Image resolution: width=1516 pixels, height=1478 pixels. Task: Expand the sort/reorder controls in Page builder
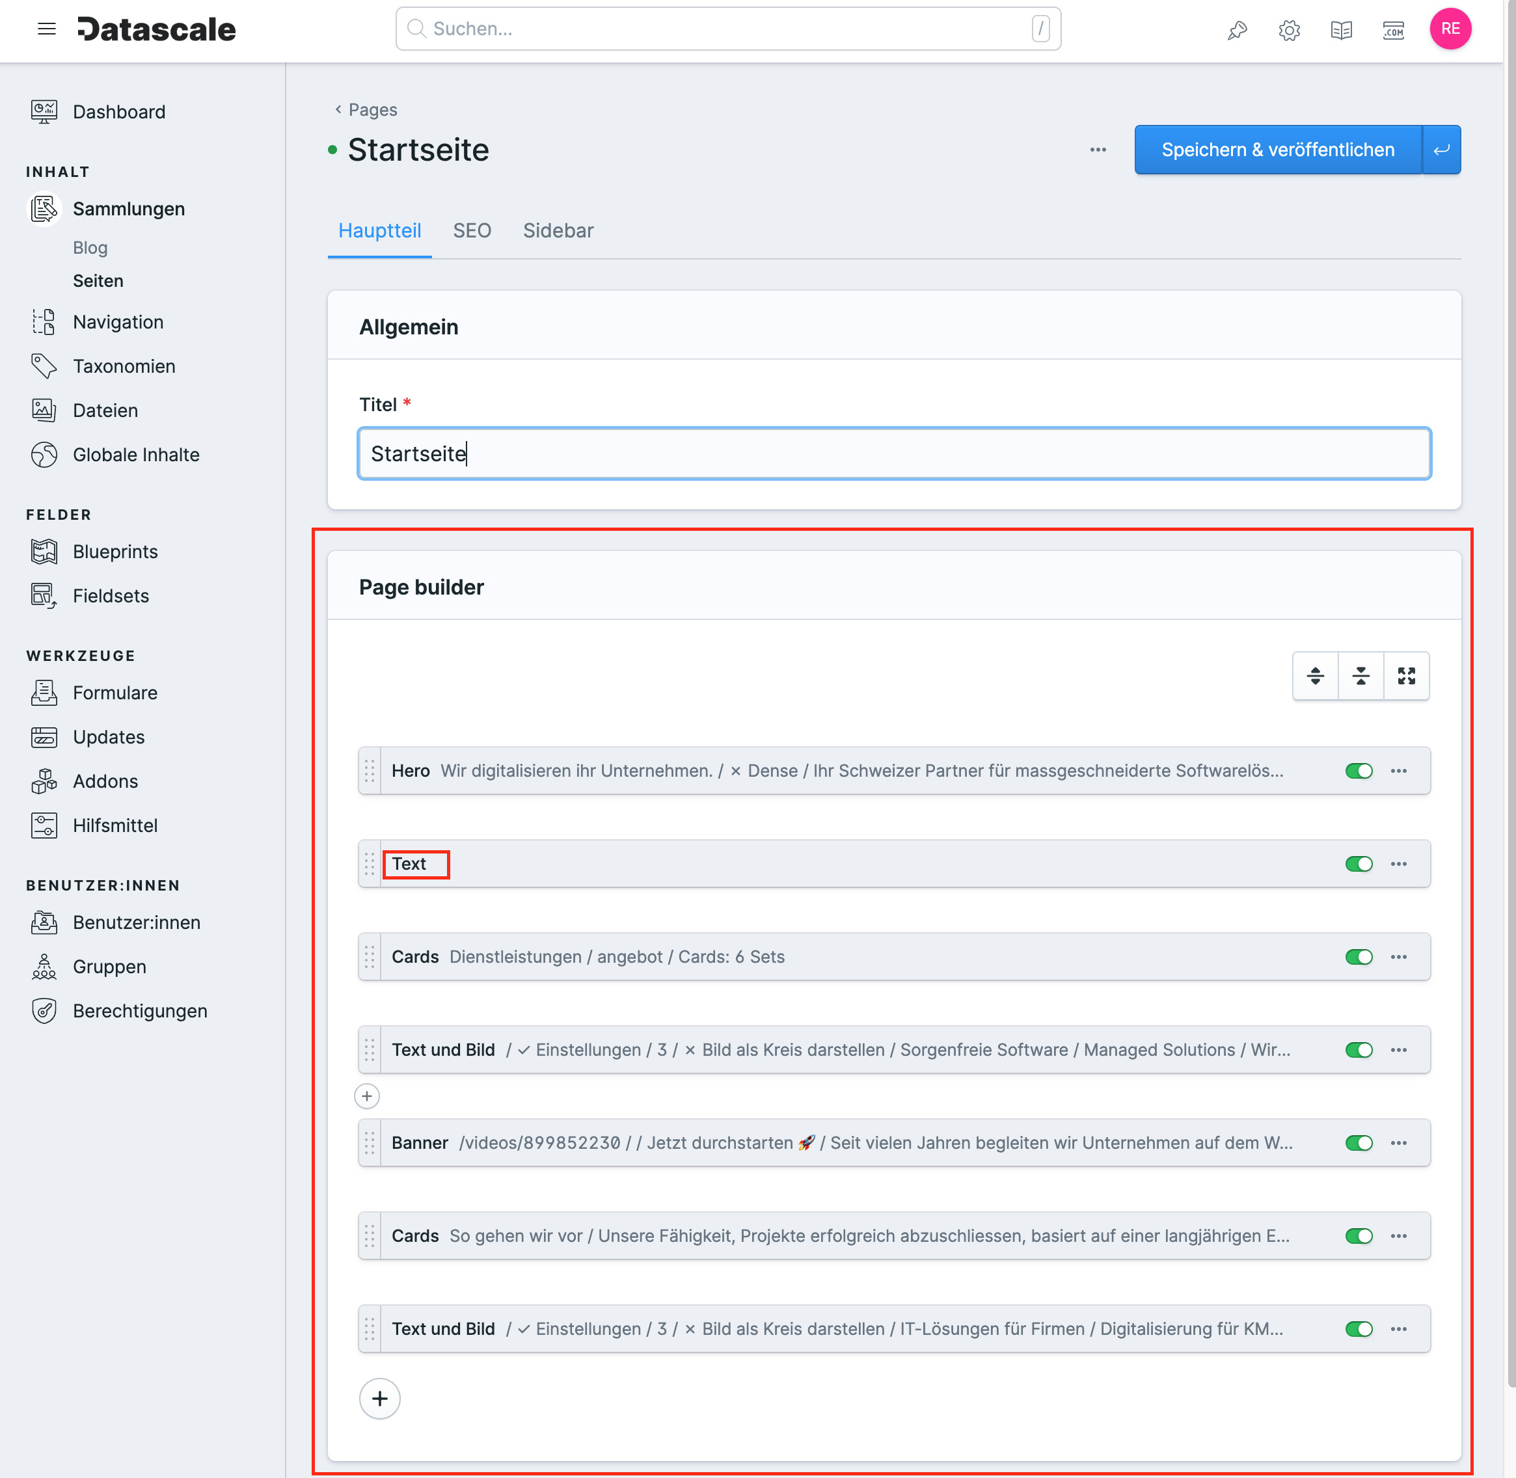(x=1313, y=675)
